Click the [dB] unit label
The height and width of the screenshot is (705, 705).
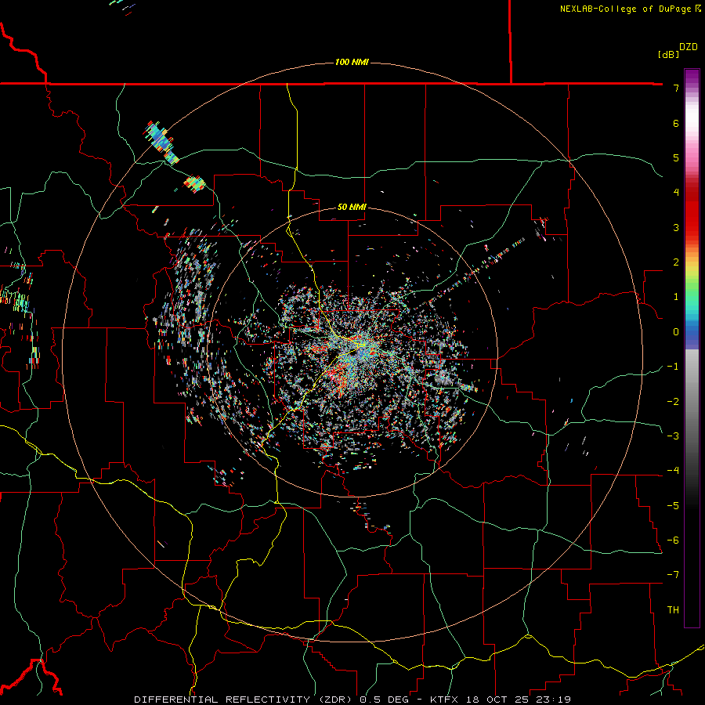pyautogui.click(x=668, y=54)
